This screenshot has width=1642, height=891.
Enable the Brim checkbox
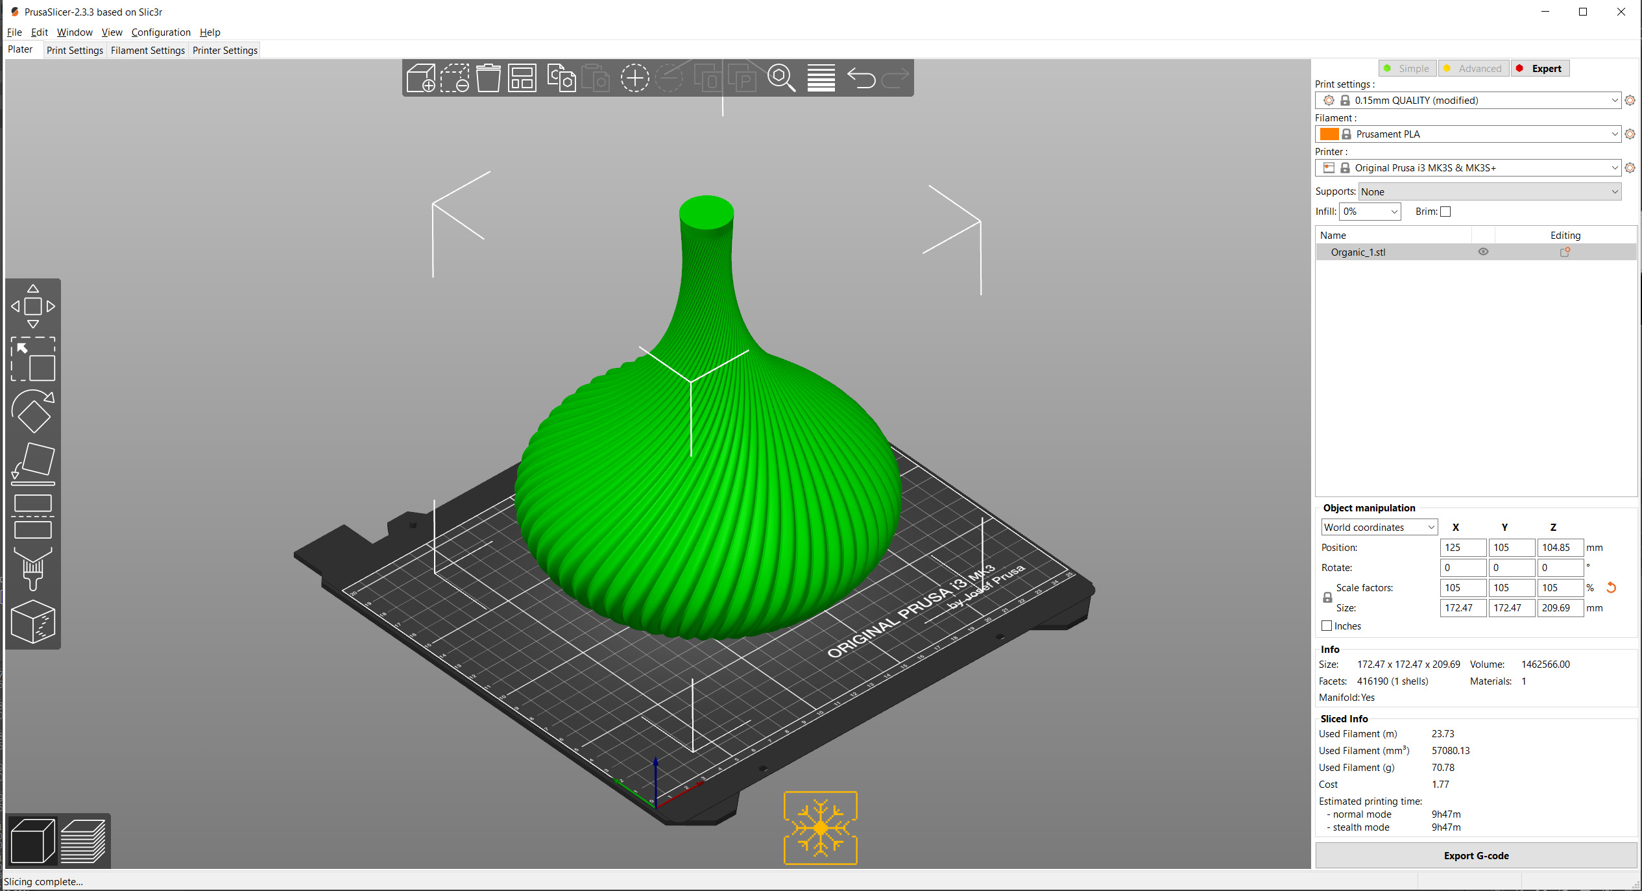[x=1445, y=212]
